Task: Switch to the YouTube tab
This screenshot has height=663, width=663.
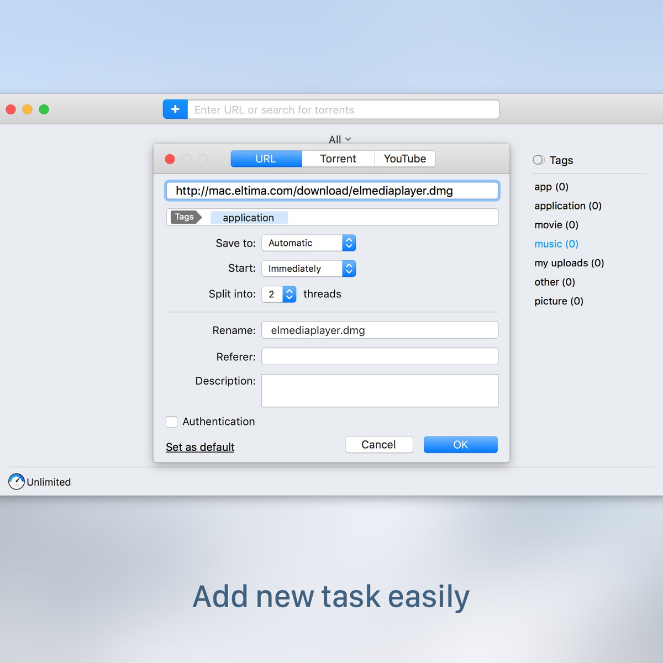Action: point(405,159)
